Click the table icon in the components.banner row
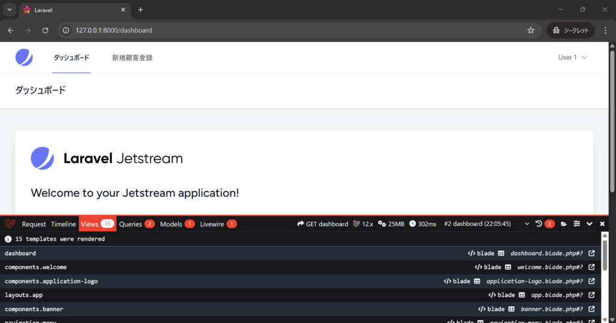The height and width of the screenshot is (323, 616). coord(511,309)
